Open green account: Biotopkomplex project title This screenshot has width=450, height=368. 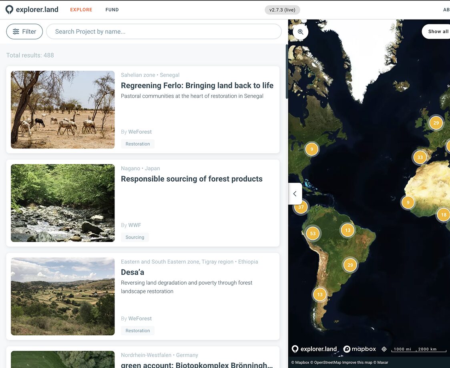pos(197,365)
